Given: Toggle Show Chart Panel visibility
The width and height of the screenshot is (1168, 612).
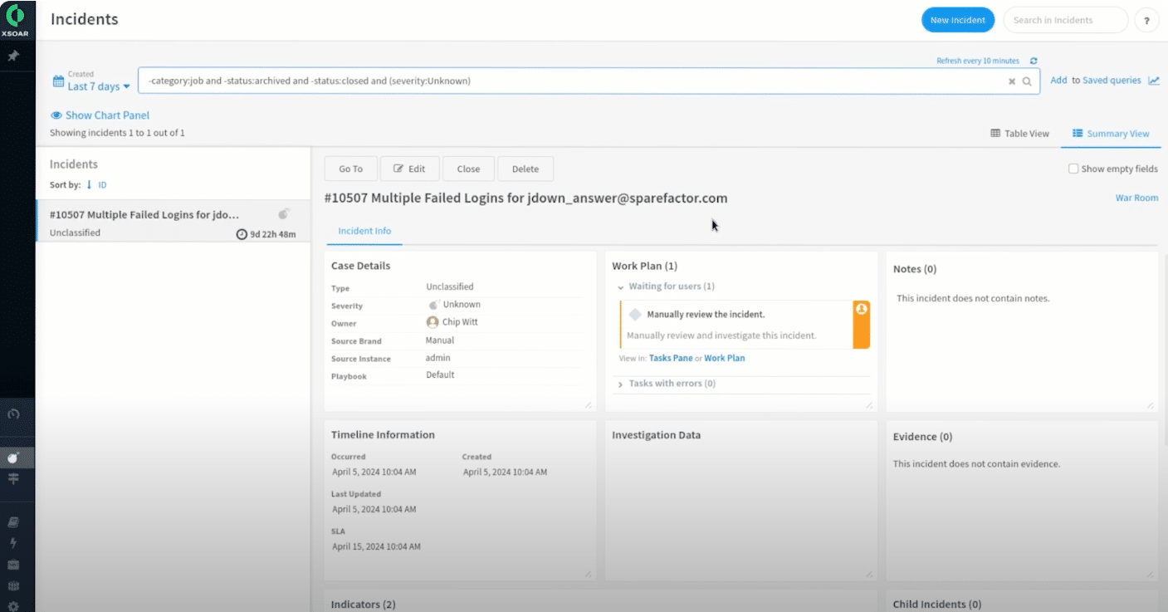Looking at the screenshot, I should pyautogui.click(x=100, y=115).
